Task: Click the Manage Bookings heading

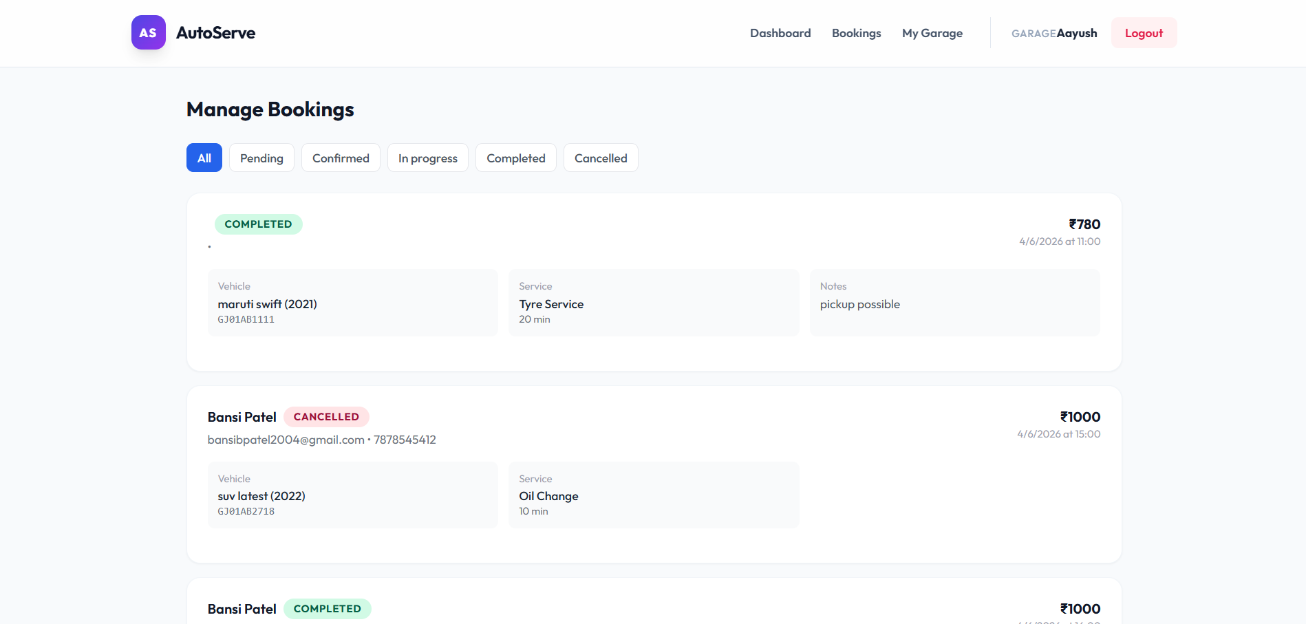Action: [x=270, y=109]
